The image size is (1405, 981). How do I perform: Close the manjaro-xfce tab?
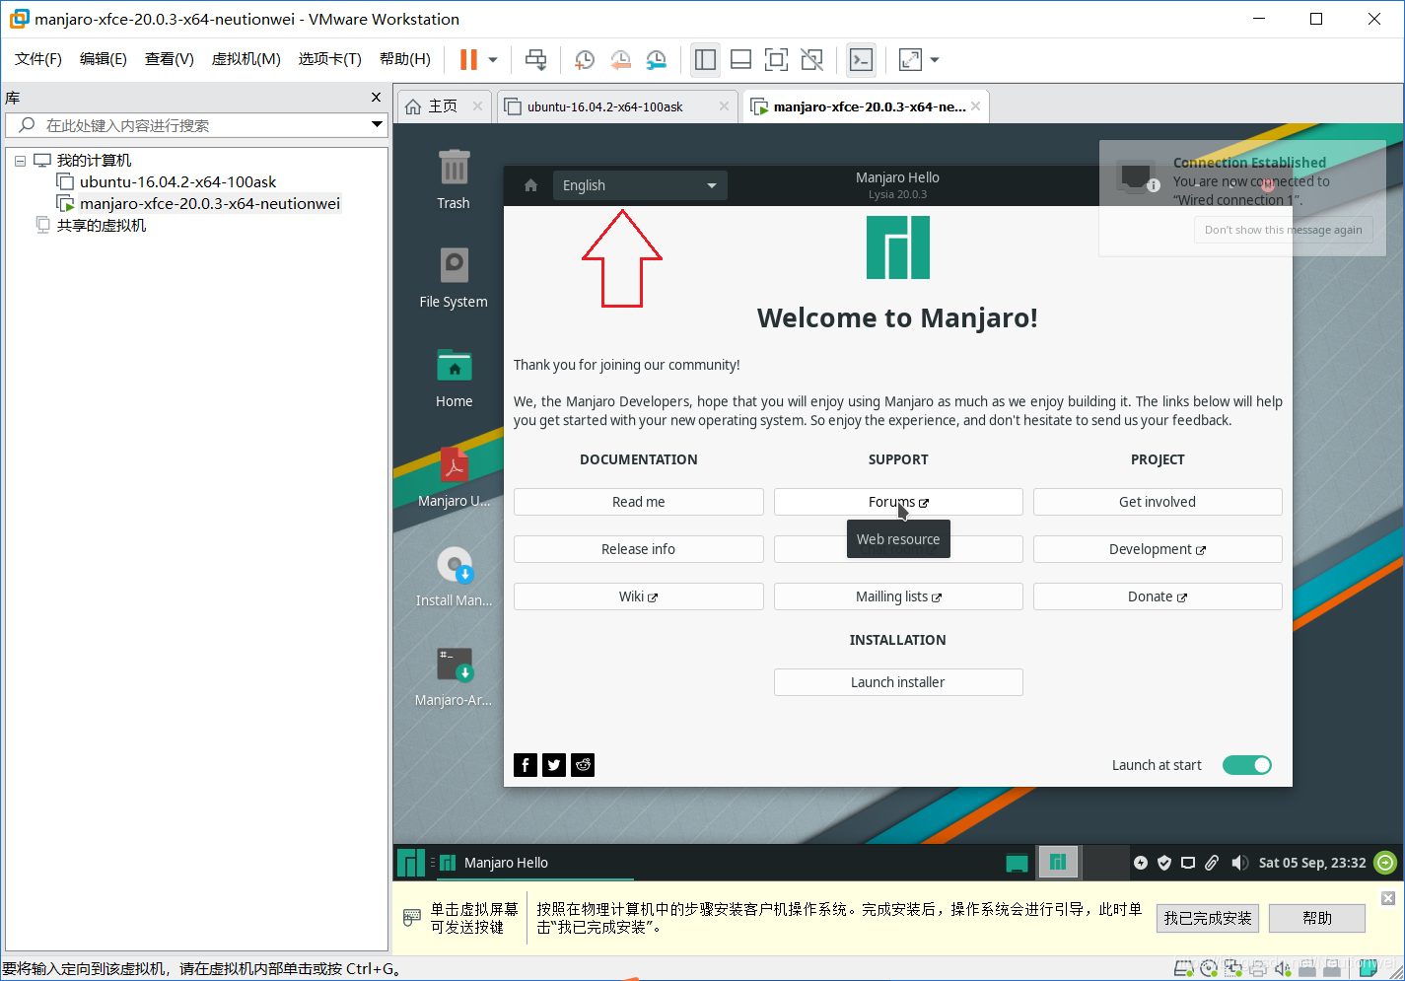tap(975, 106)
